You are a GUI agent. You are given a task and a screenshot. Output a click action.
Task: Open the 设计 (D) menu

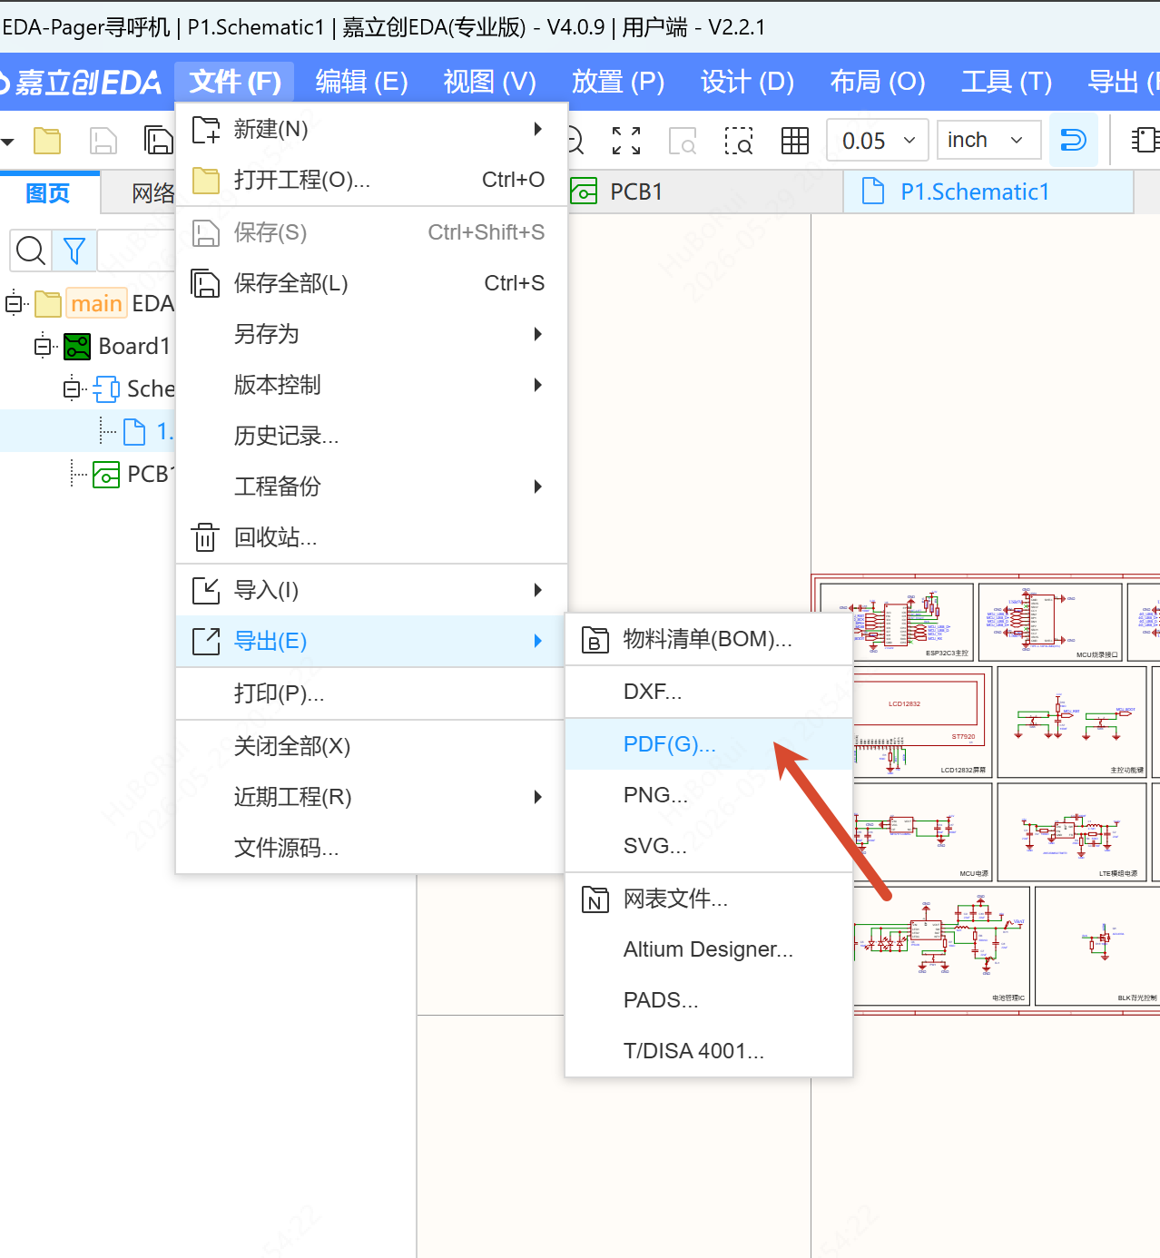pos(747,82)
